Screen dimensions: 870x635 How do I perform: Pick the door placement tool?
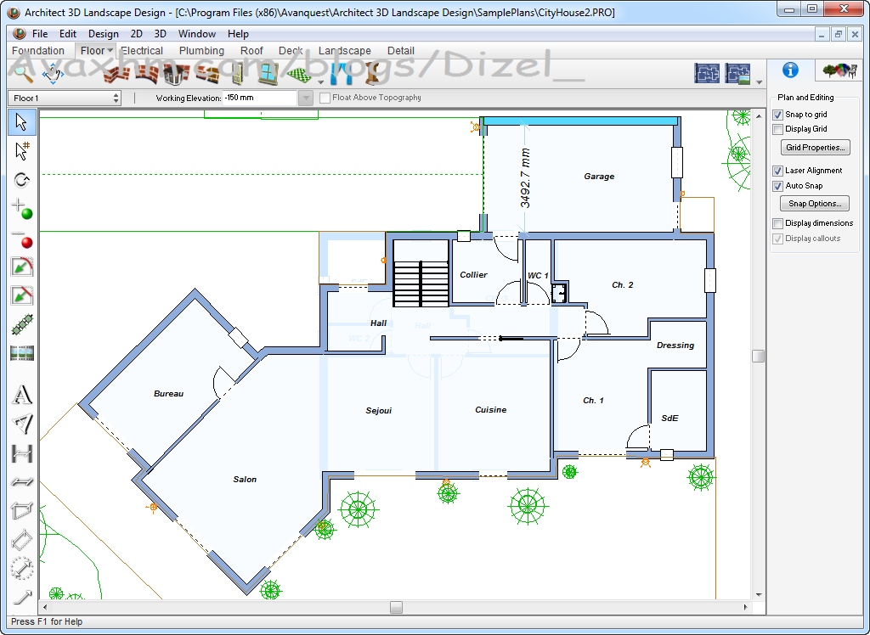(x=238, y=73)
